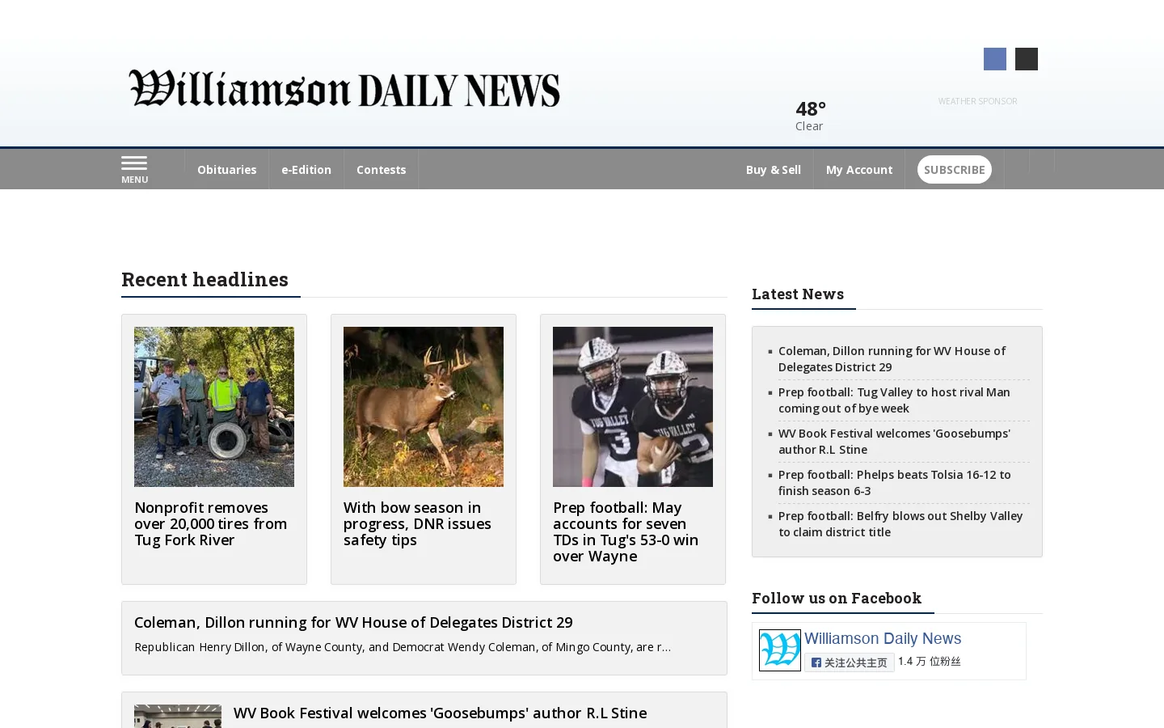
Task: Open main 'WV Book Festival welcomes Goosebumps' headline
Action: 441,713
